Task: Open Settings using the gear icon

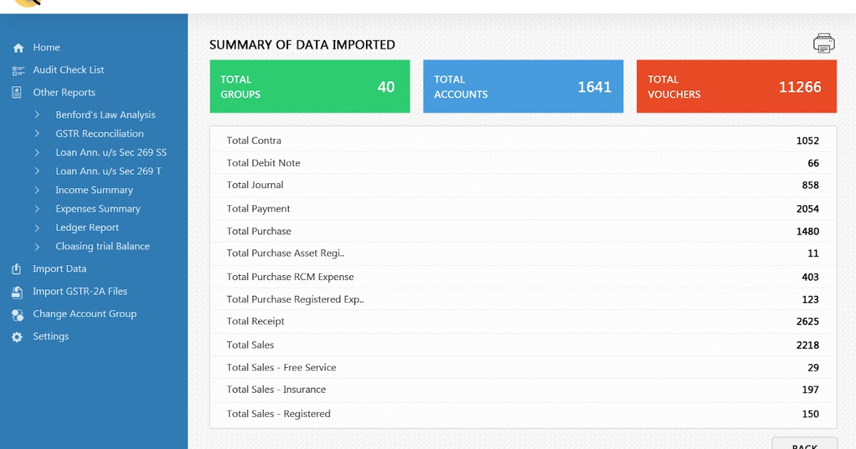Action: (17, 336)
